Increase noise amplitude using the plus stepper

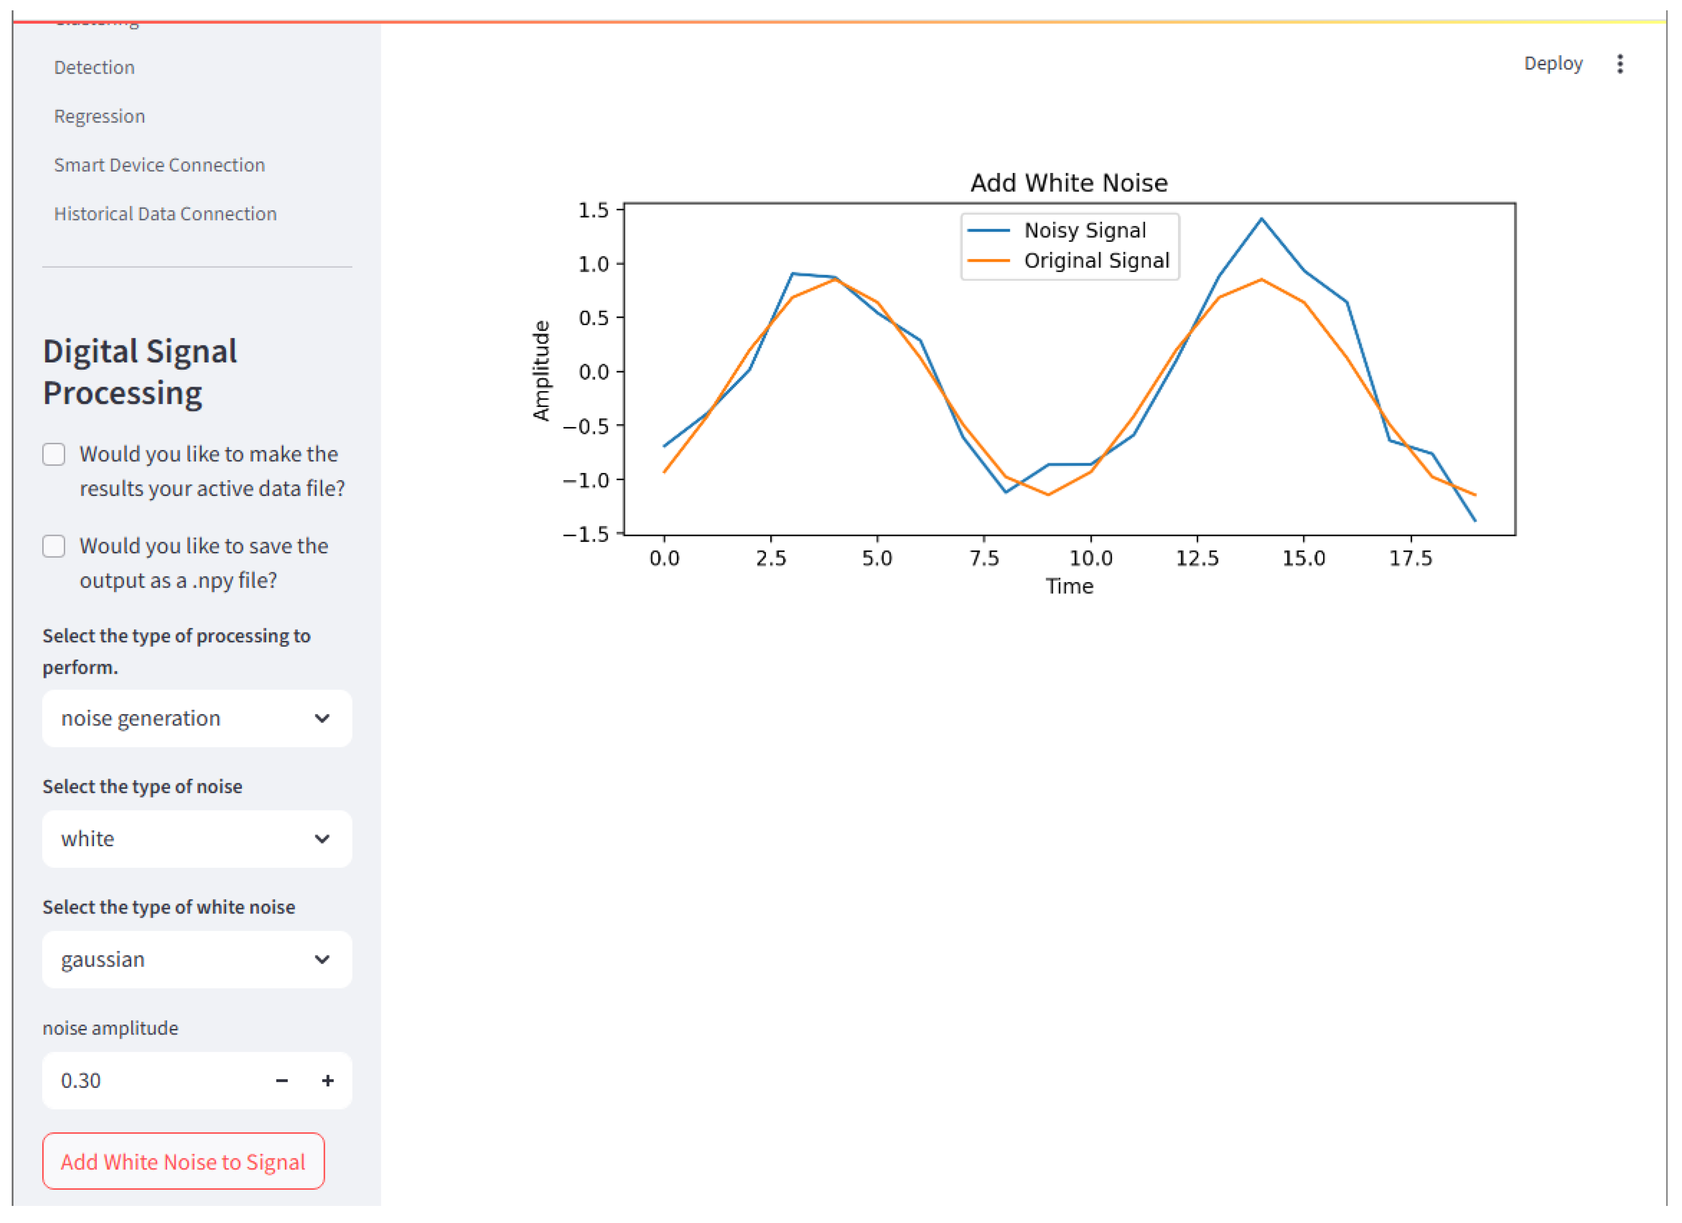pos(327,1081)
